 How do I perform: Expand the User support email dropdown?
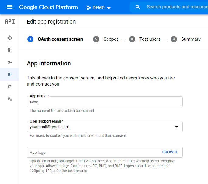point(104,127)
